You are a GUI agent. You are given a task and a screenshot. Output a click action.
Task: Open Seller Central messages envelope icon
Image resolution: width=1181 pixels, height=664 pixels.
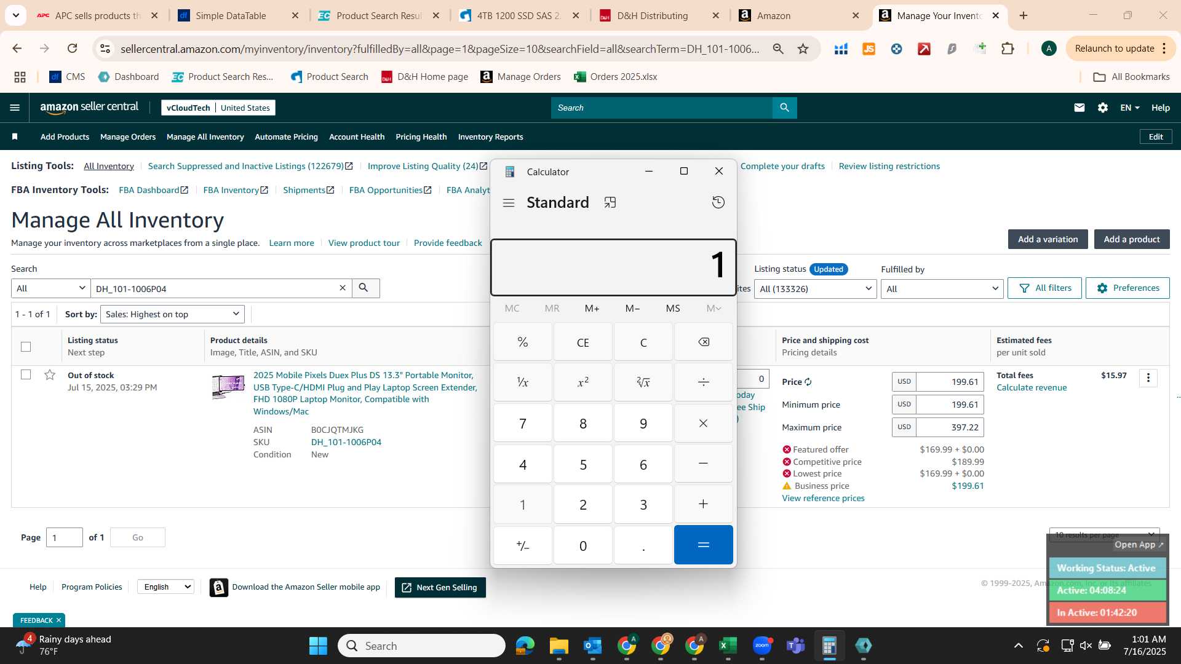tap(1079, 108)
